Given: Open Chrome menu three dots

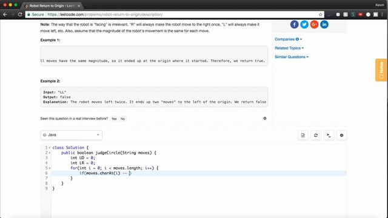Looking at the screenshot, I should [x=383, y=15].
